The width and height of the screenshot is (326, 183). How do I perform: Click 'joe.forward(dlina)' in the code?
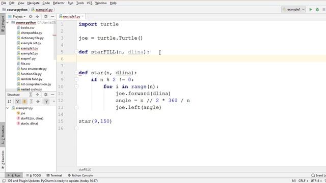(x=143, y=94)
